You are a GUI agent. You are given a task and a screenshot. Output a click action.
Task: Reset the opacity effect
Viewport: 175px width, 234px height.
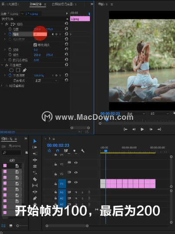[x=66, y=65]
